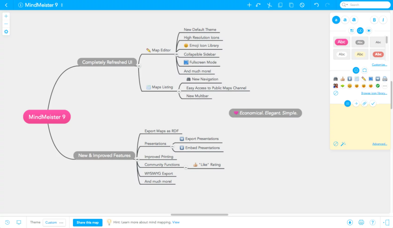Toggle the collapsible sidebar icon at bottom right
The height and width of the screenshot is (228, 393).
pyautogui.click(x=386, y=222)
